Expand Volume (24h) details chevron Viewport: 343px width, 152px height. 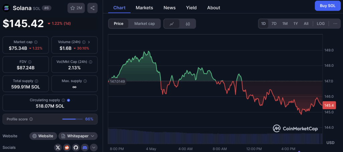(x=89, y=42)
